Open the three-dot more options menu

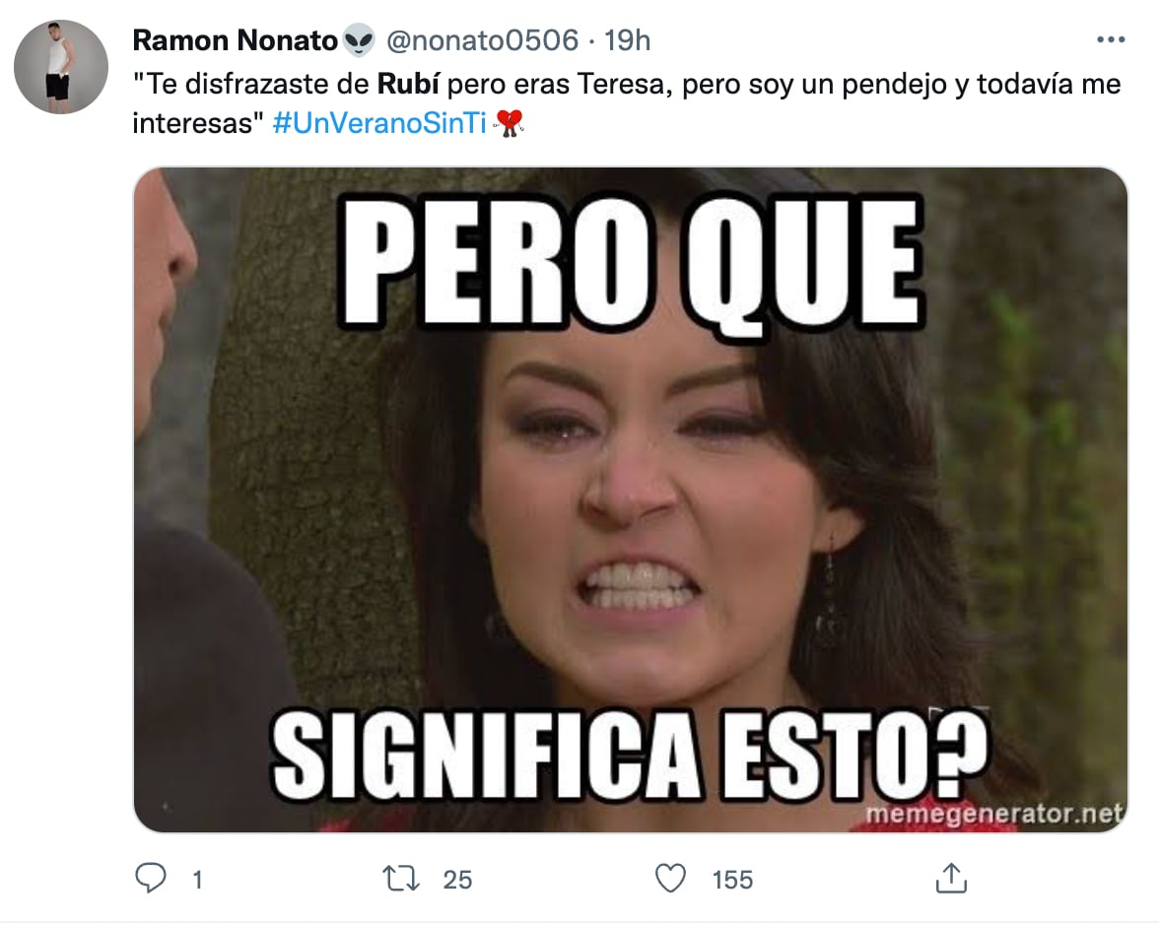(1110, 40)
